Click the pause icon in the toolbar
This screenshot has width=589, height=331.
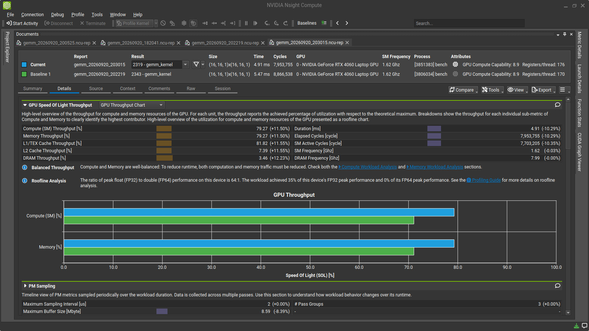246,23
